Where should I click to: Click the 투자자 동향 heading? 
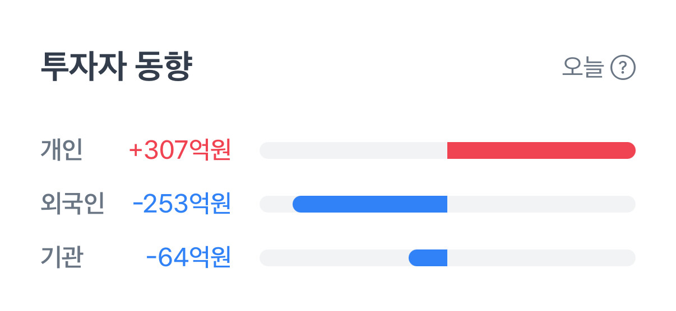tap(117, 68)
